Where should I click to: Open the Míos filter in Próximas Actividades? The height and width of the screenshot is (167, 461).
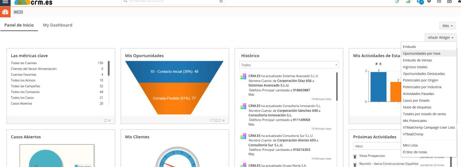(377, 146)
